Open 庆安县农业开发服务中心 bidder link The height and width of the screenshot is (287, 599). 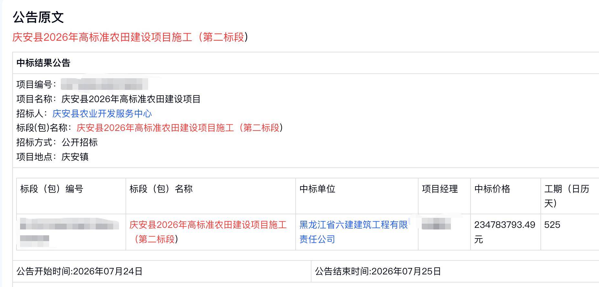tap(102, 113)
